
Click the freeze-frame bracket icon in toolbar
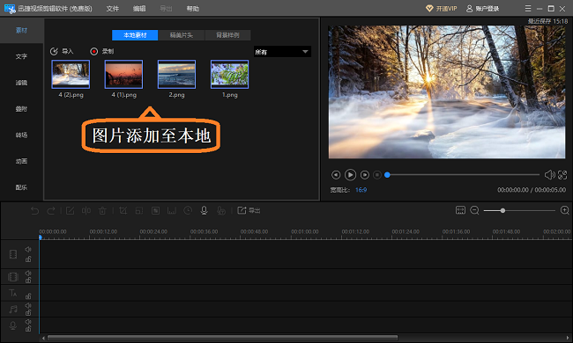[172, 211]
